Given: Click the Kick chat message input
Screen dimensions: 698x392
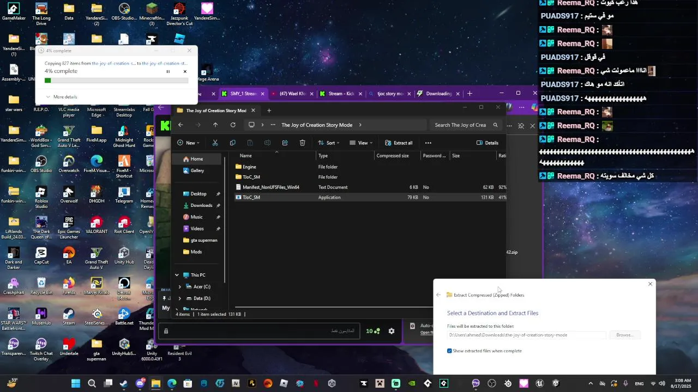Looking at the screenshot, I should (x=260, y=331).
